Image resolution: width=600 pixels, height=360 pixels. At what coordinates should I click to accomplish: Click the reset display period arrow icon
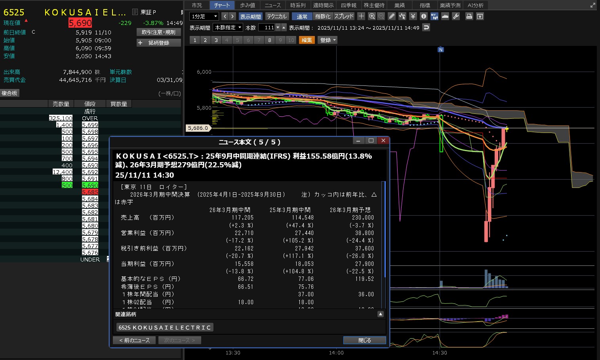click(426, 28)
